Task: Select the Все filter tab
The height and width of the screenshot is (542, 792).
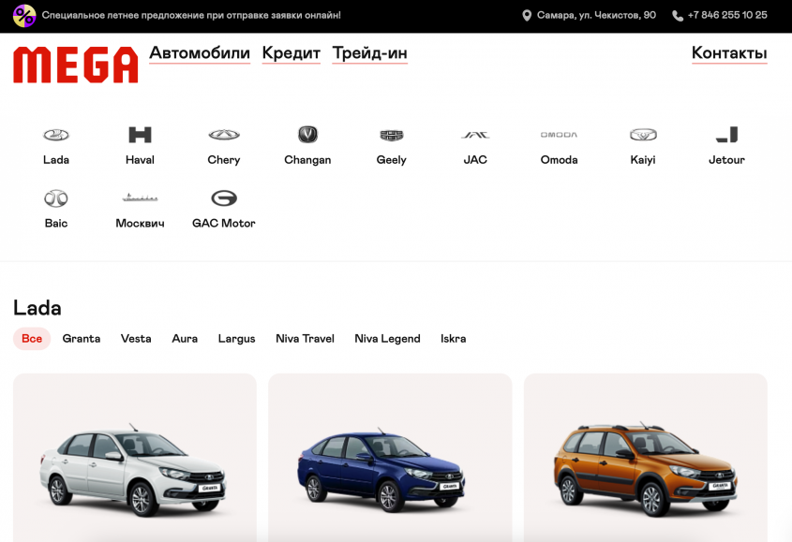Action: coord(32,339)
